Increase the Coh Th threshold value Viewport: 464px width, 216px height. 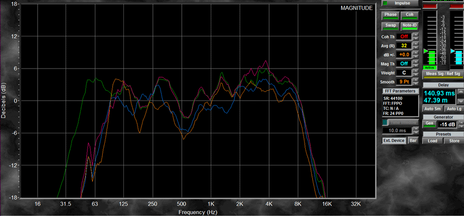pos(416,35)
